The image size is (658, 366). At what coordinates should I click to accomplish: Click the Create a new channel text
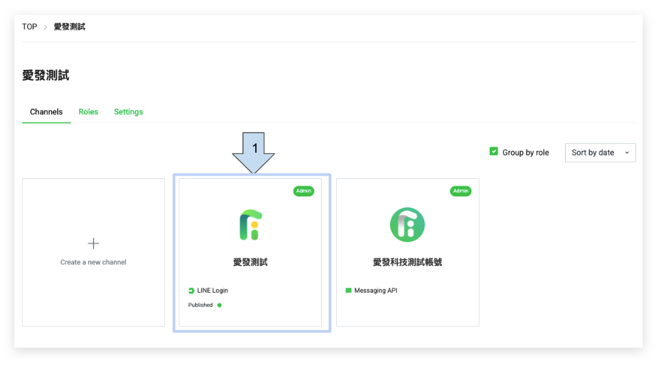pyautogui.click(x=94, y=262)
